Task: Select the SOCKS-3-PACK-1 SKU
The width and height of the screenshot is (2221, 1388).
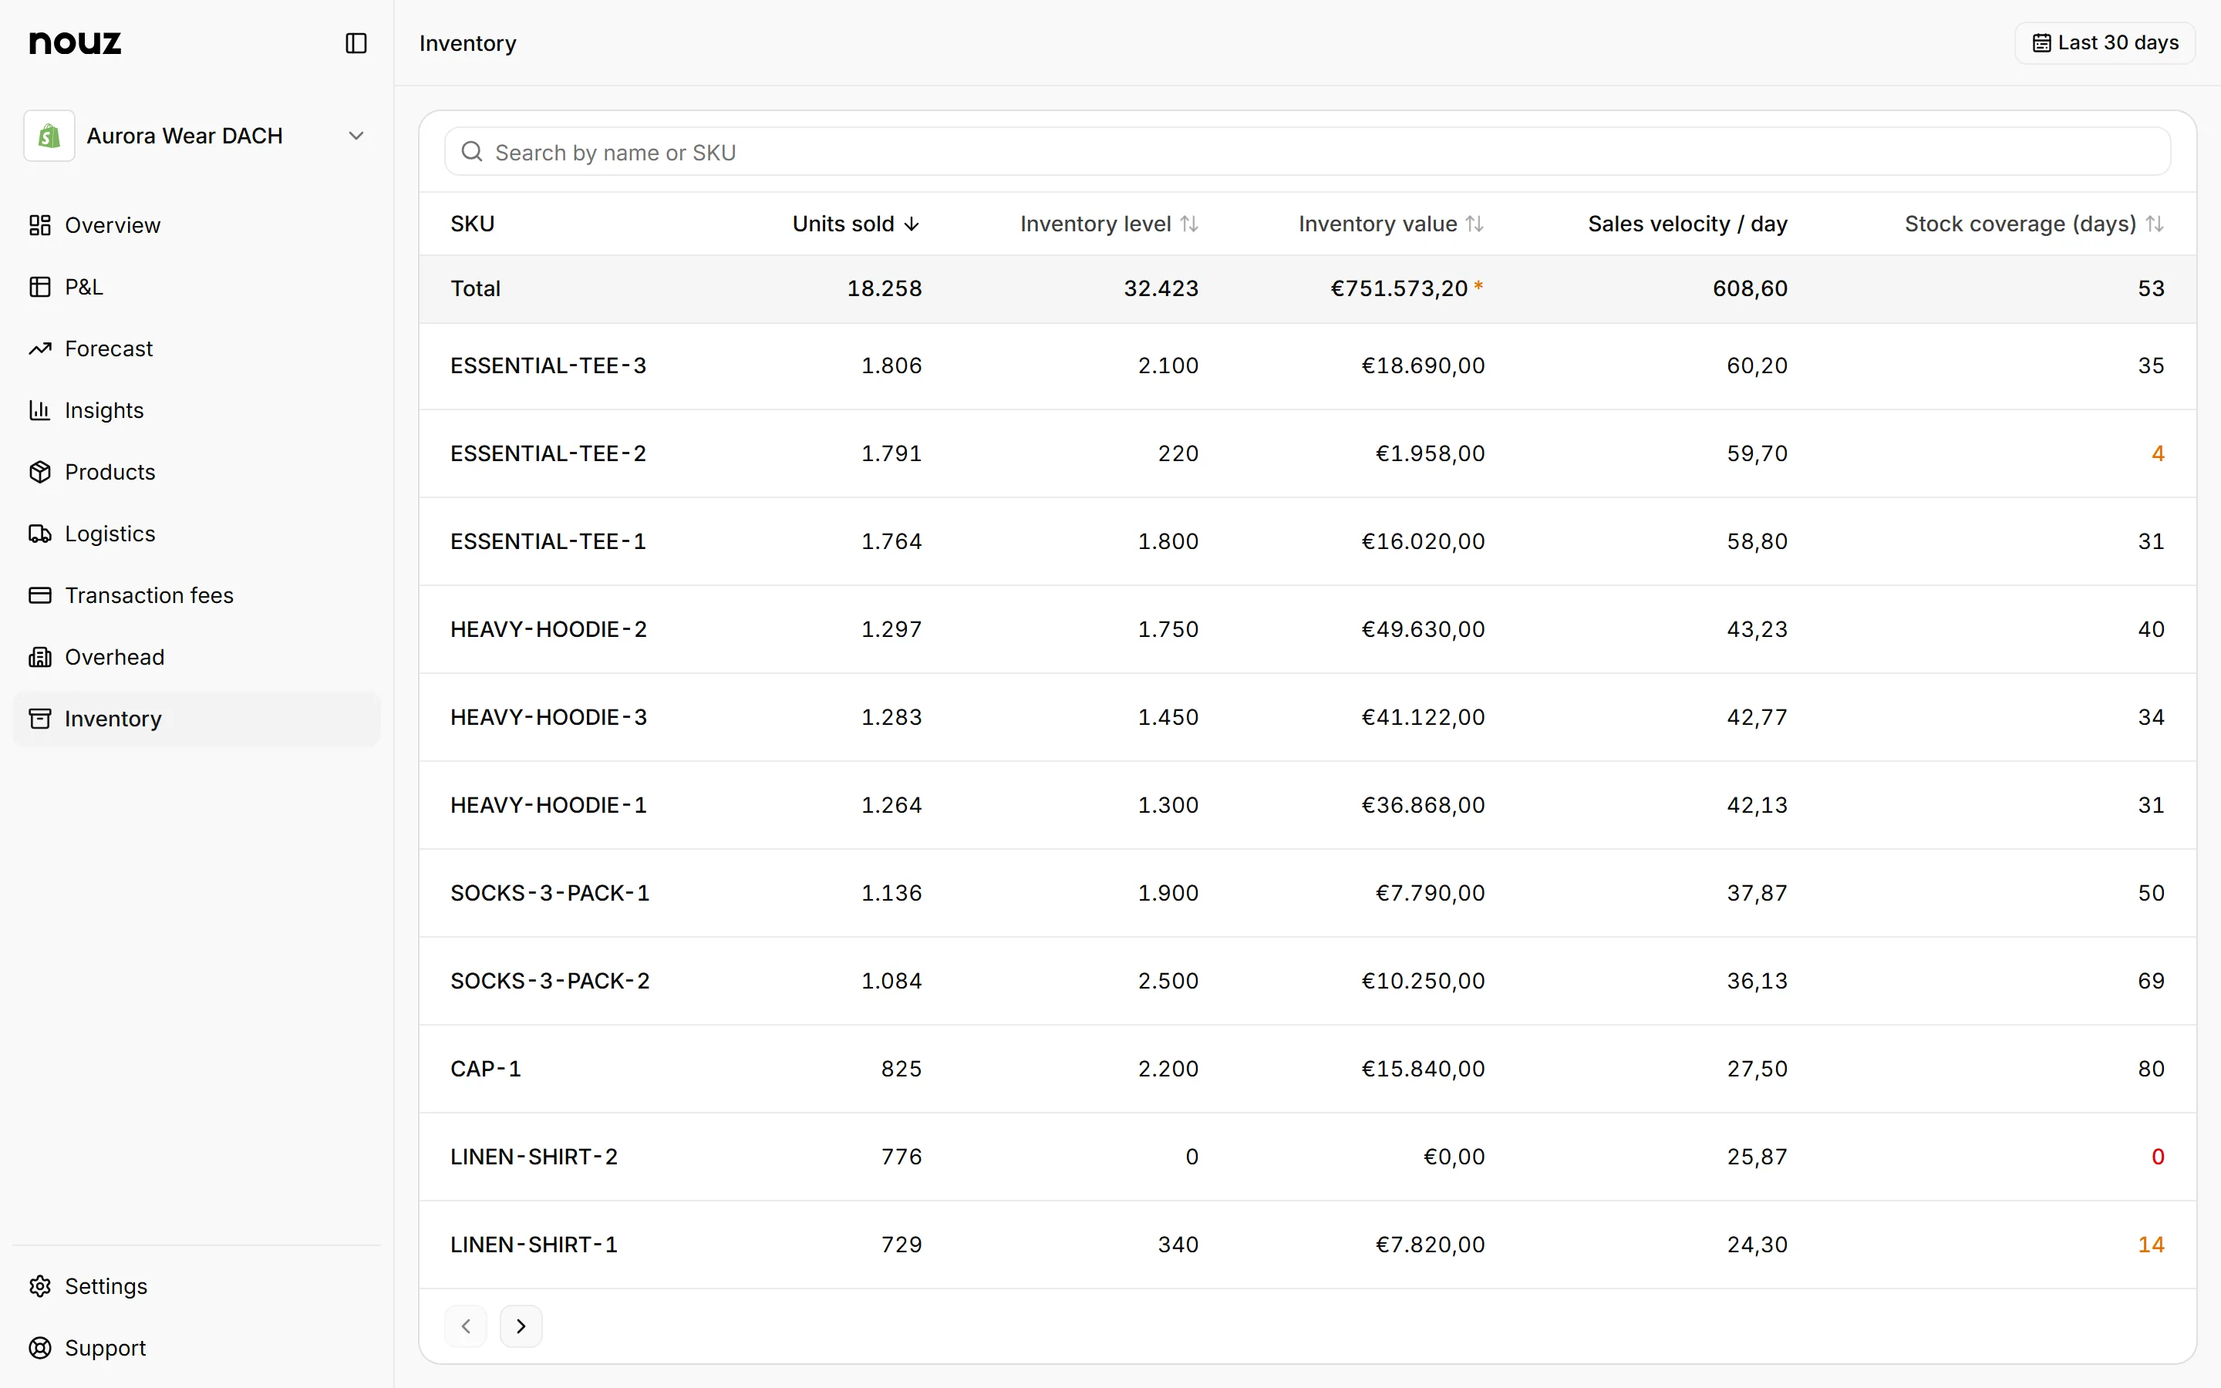Action: 550,893
